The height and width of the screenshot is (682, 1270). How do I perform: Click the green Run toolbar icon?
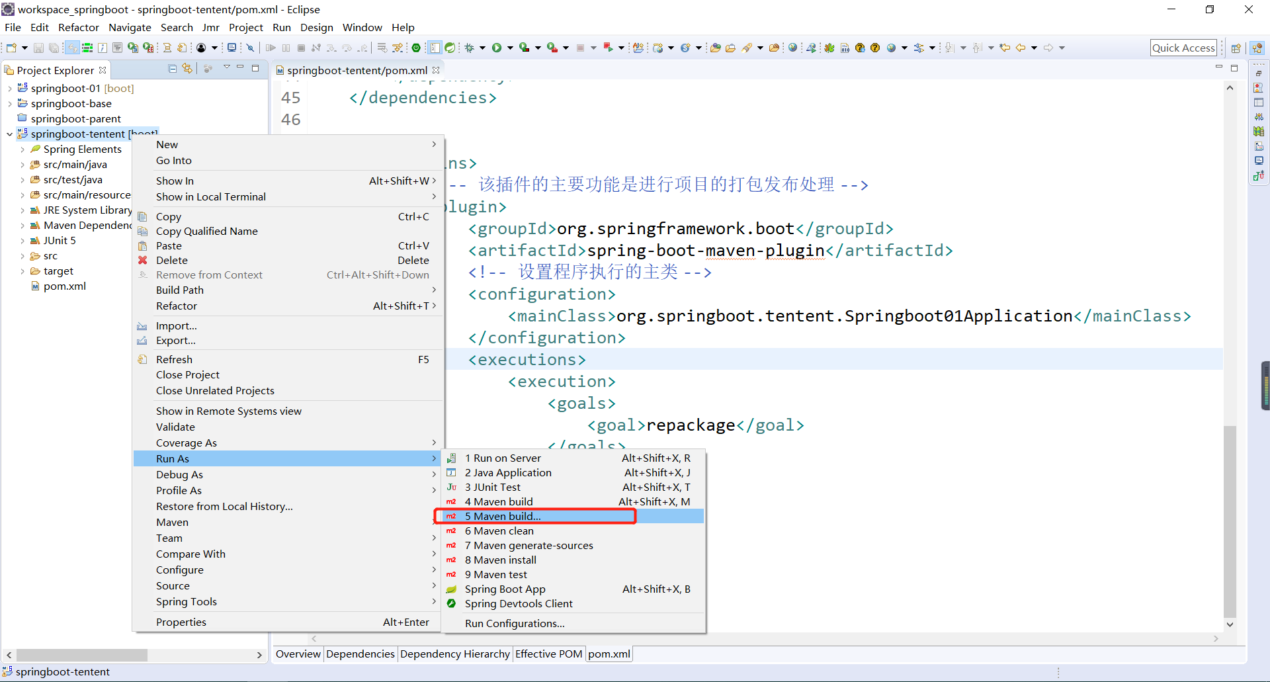tap(496, 48)
